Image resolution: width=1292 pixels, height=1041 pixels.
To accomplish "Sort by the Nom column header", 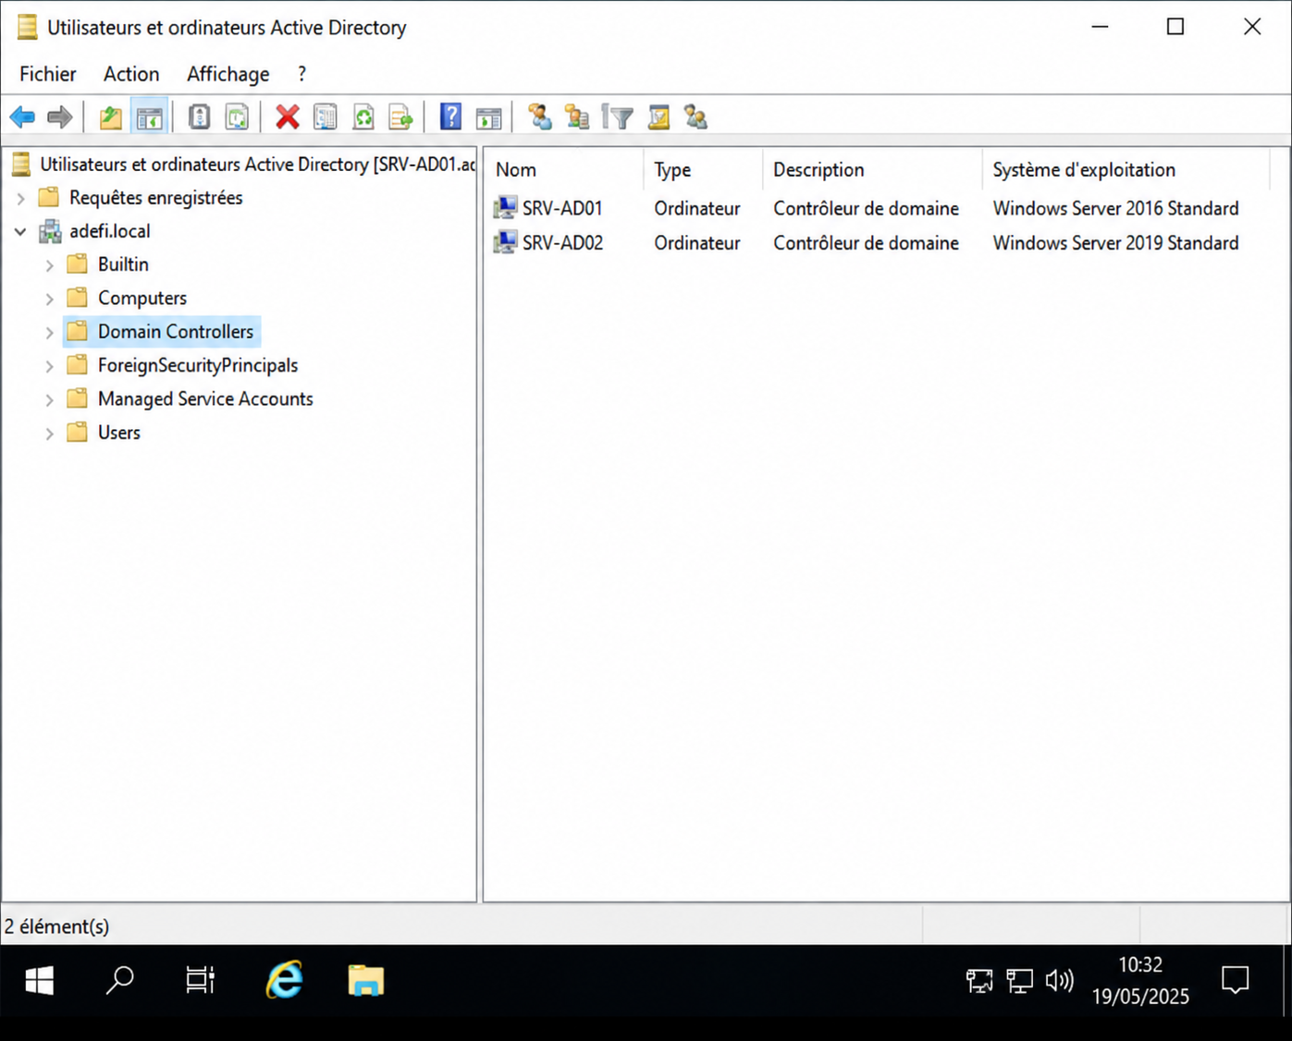I will coord(564,170).
